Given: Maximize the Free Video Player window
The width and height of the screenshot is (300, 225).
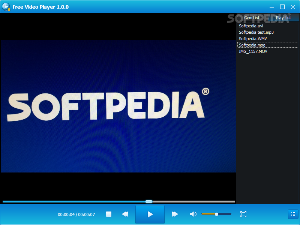Looking at the screenshot, I should coord(282,7).
